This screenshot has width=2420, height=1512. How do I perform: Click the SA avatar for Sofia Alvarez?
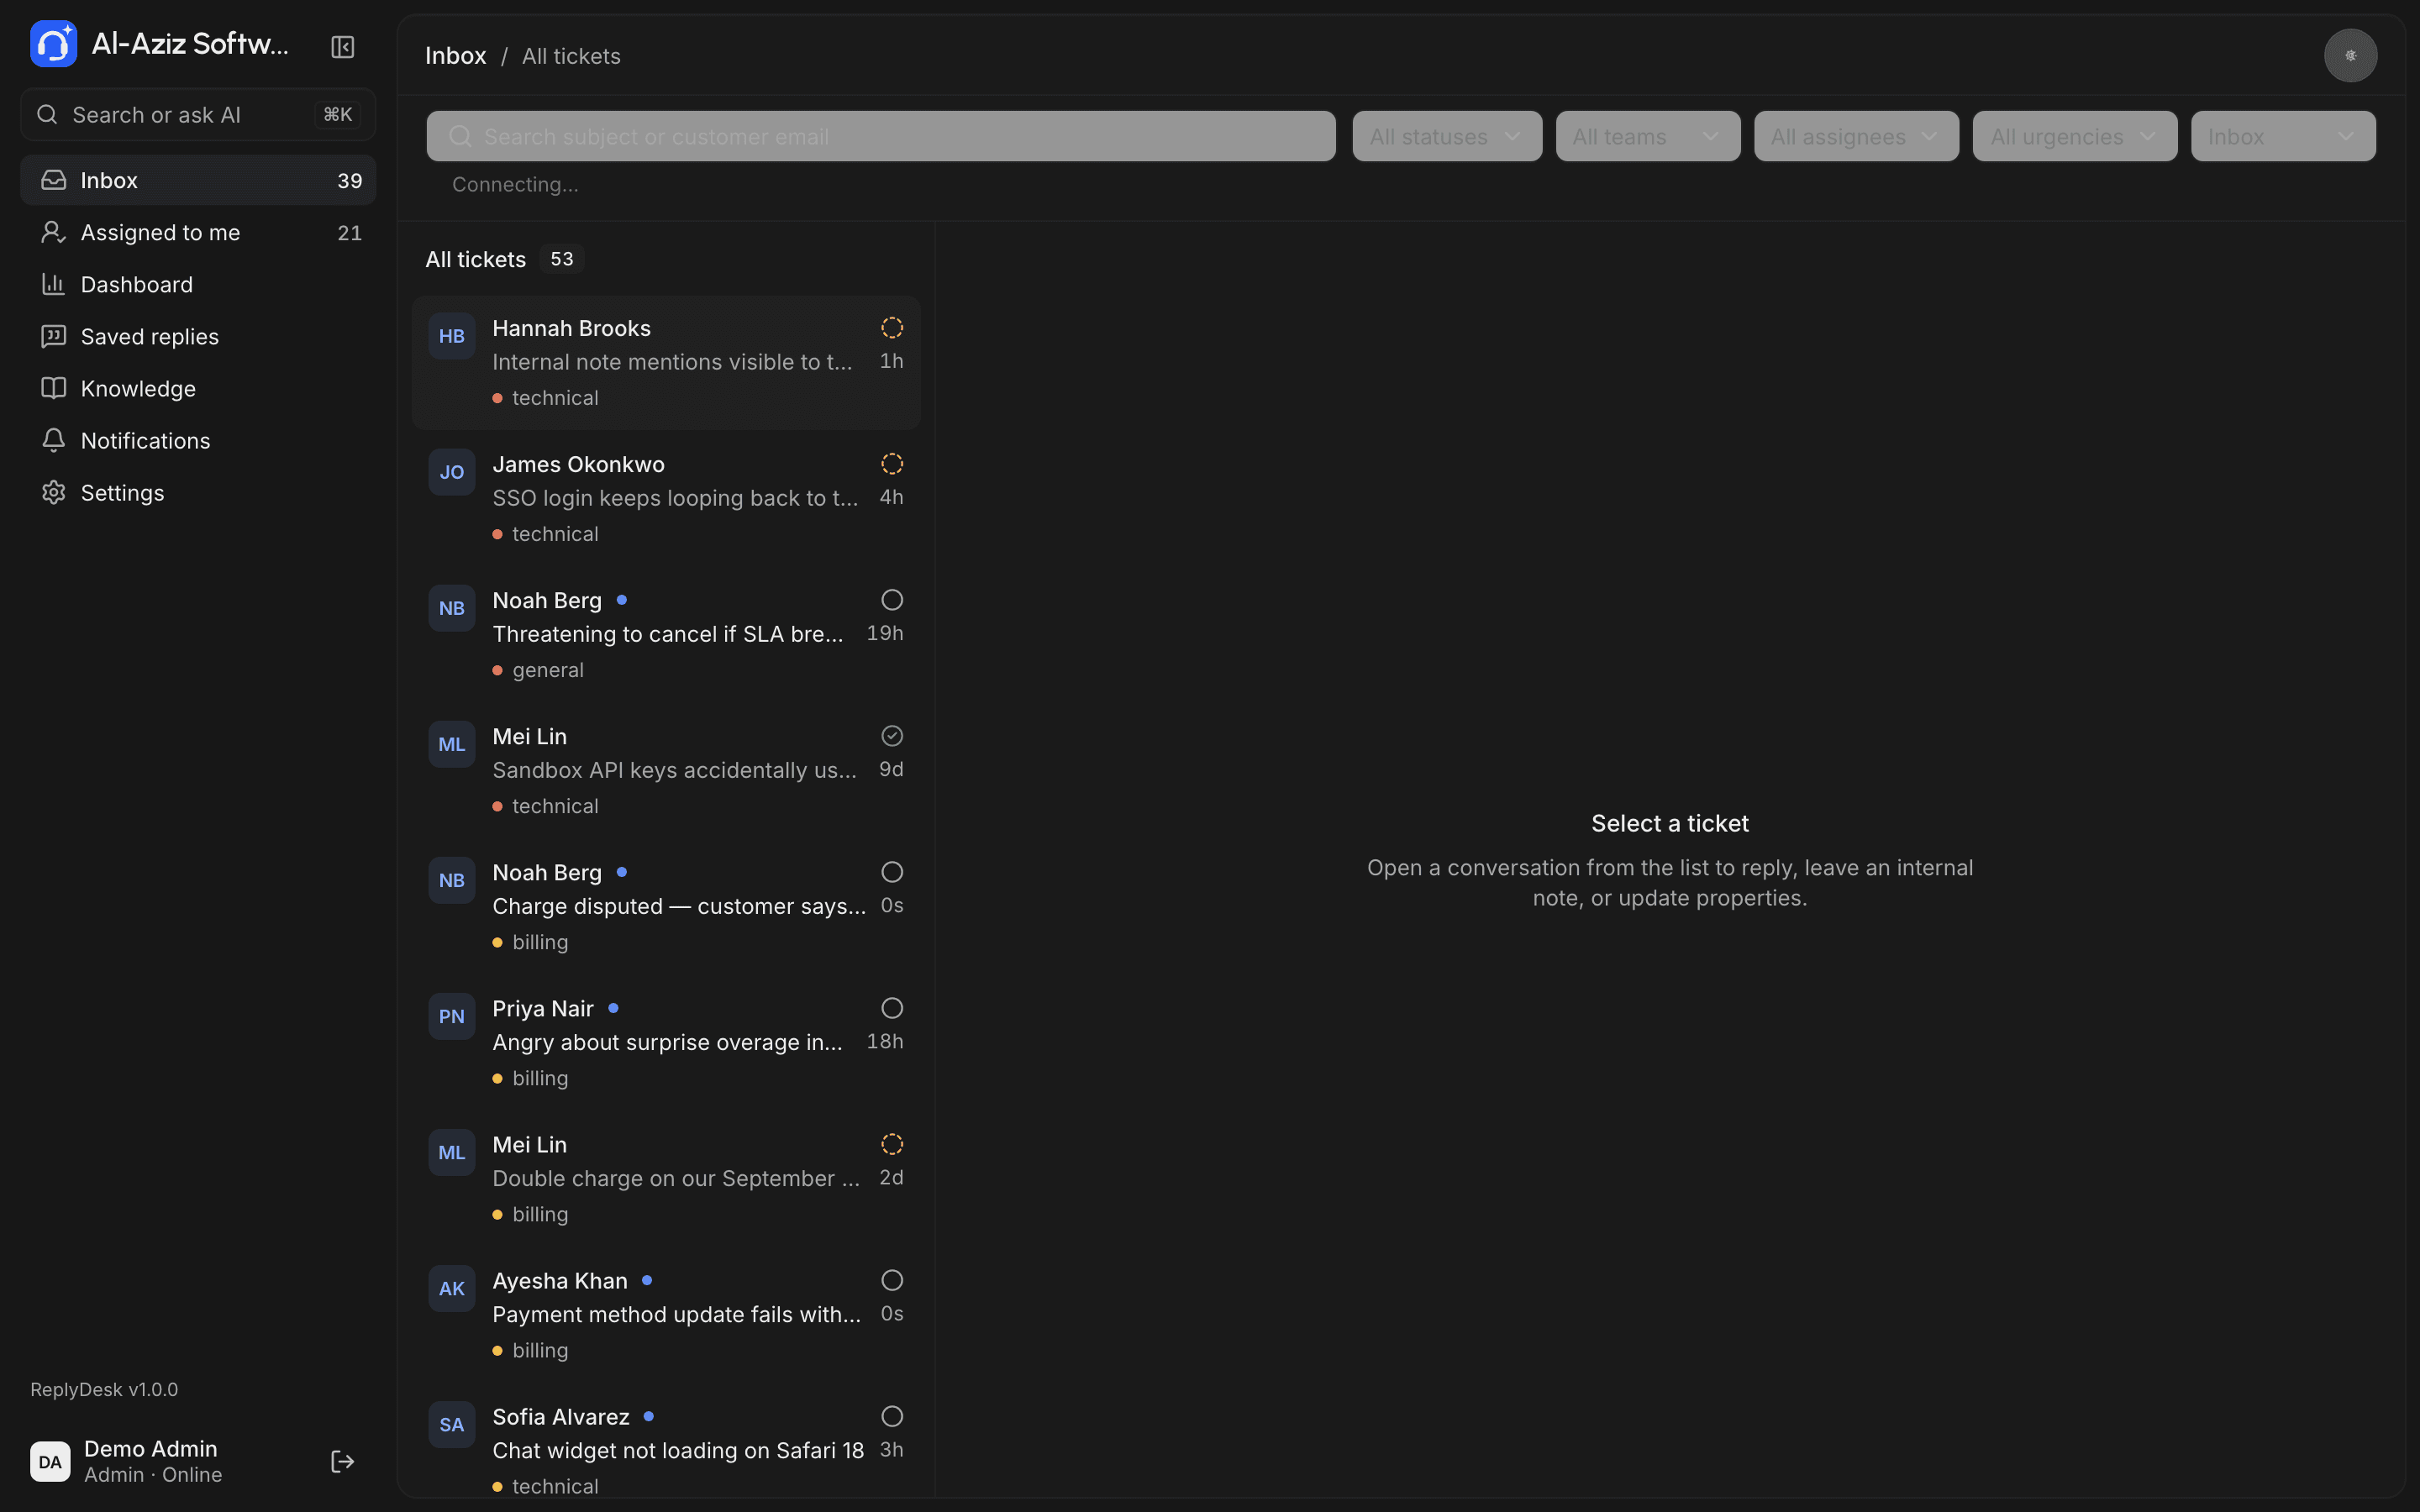click(x=452, y=1424)
